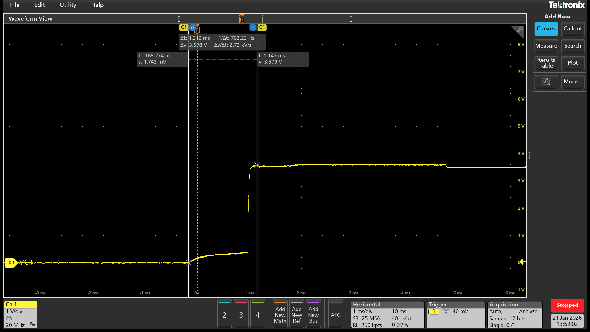Click the C1 label beside cursor B
This screenshot has height=332, width=590.
[262, 27]
